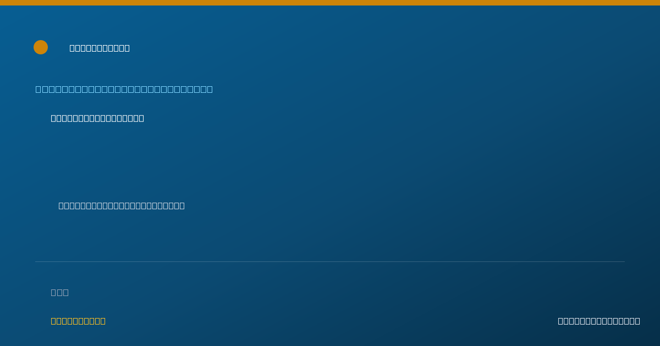
Task: Select the small gray label below divider
Action: [60, 292]
